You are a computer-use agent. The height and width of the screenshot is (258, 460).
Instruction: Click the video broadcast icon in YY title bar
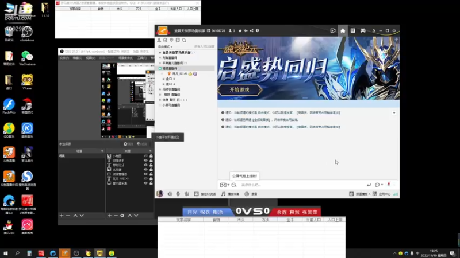coord(333,31)
